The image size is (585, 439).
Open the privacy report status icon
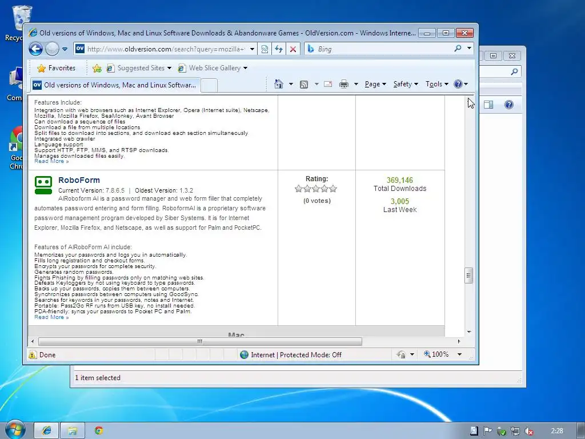pos(402,354)
